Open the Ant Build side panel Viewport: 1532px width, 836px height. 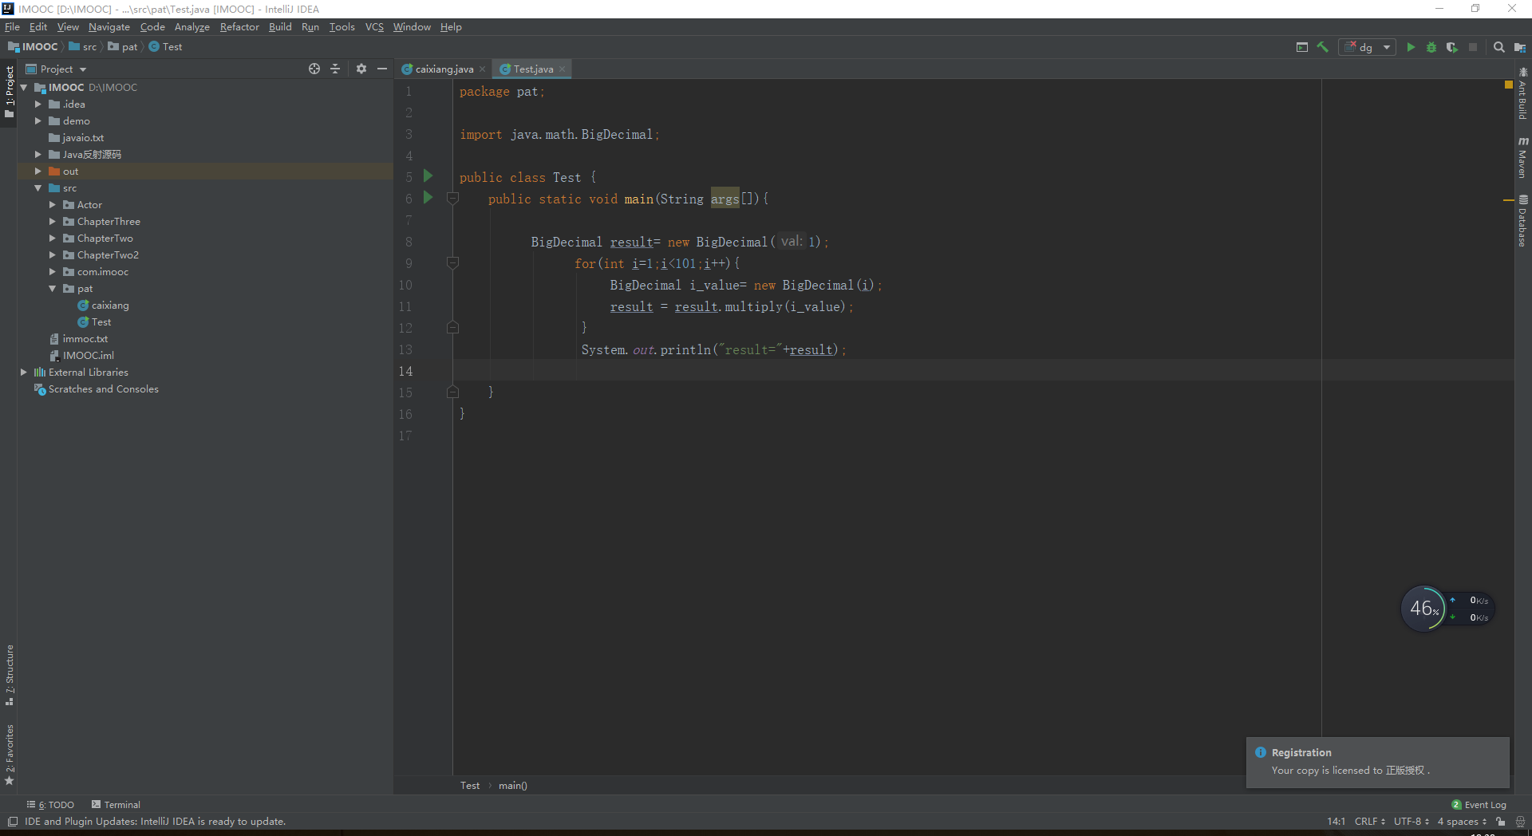[1522, 93]
